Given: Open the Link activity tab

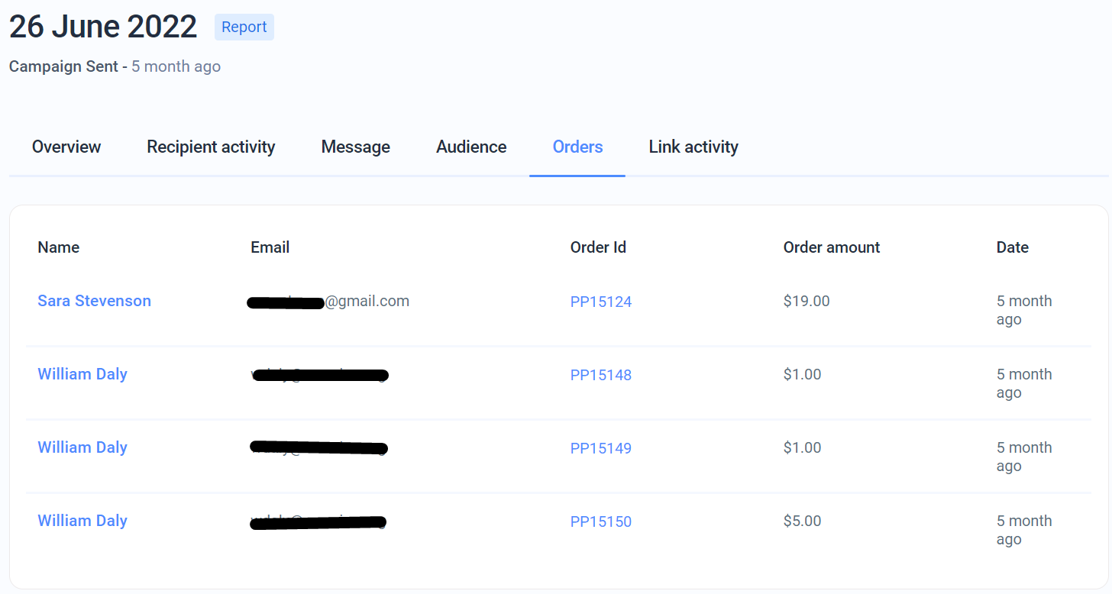Looking at the screenshot, I should (x=693, y=147).
